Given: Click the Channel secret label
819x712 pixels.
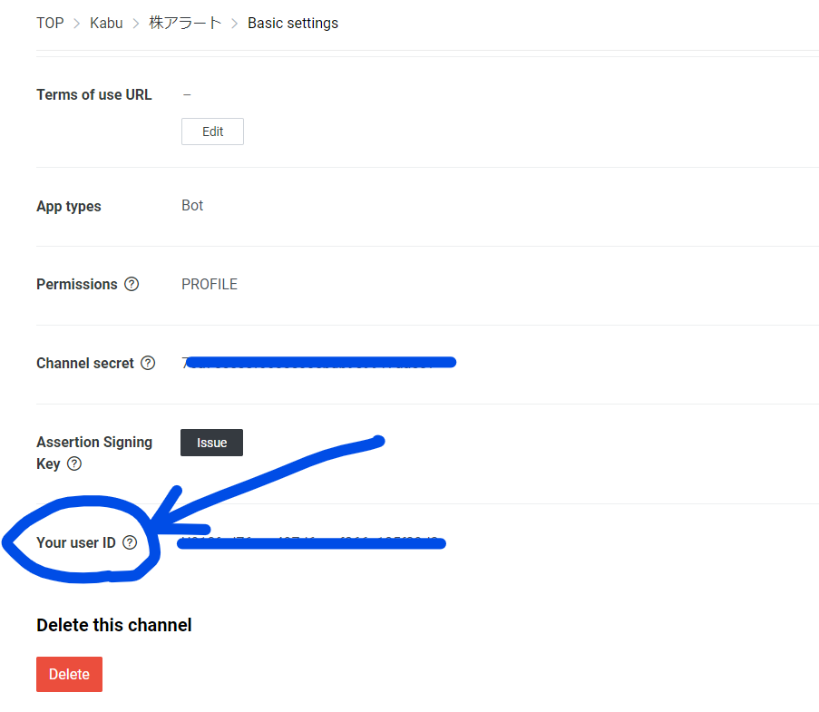Looking at the screenshot, I should coord(85,363).
